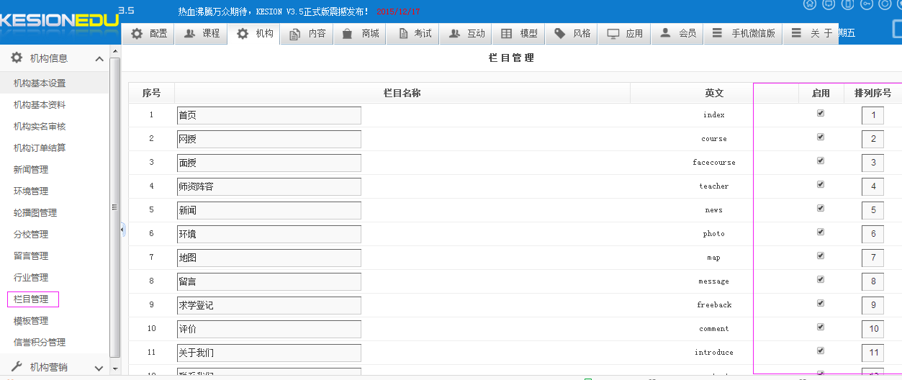Click the tag icon on 风格 tab
This screenshot has width=902, height=380.
click(x=559, y=34)
